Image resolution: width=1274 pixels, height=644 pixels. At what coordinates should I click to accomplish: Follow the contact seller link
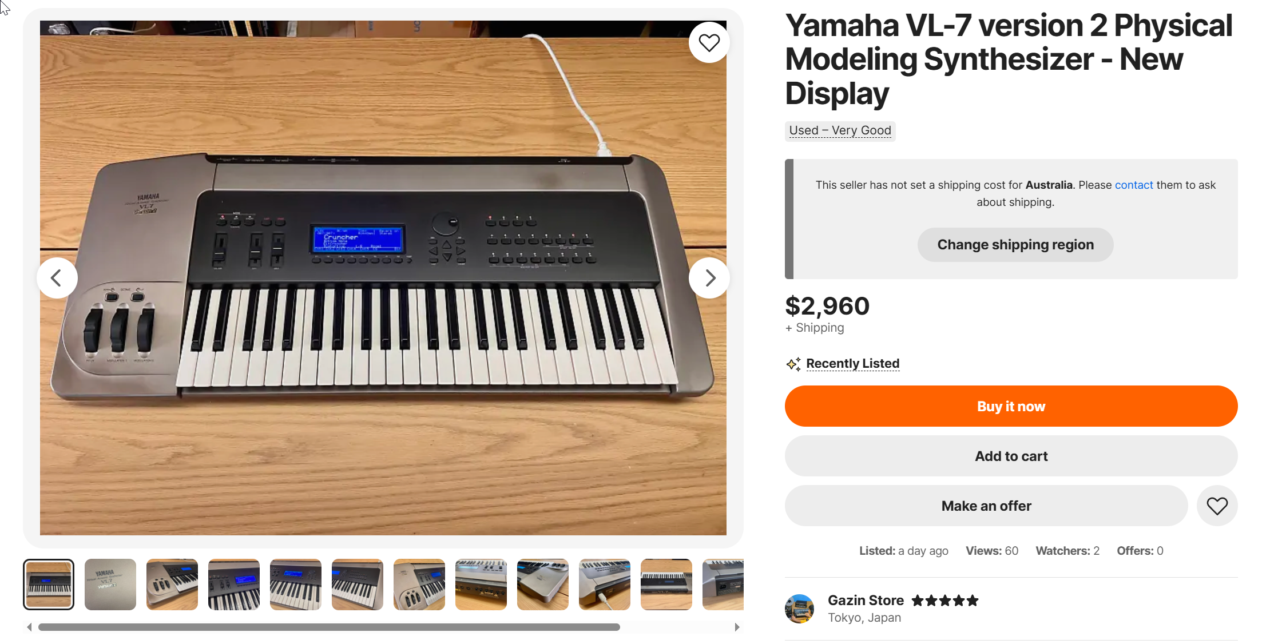1133,185
